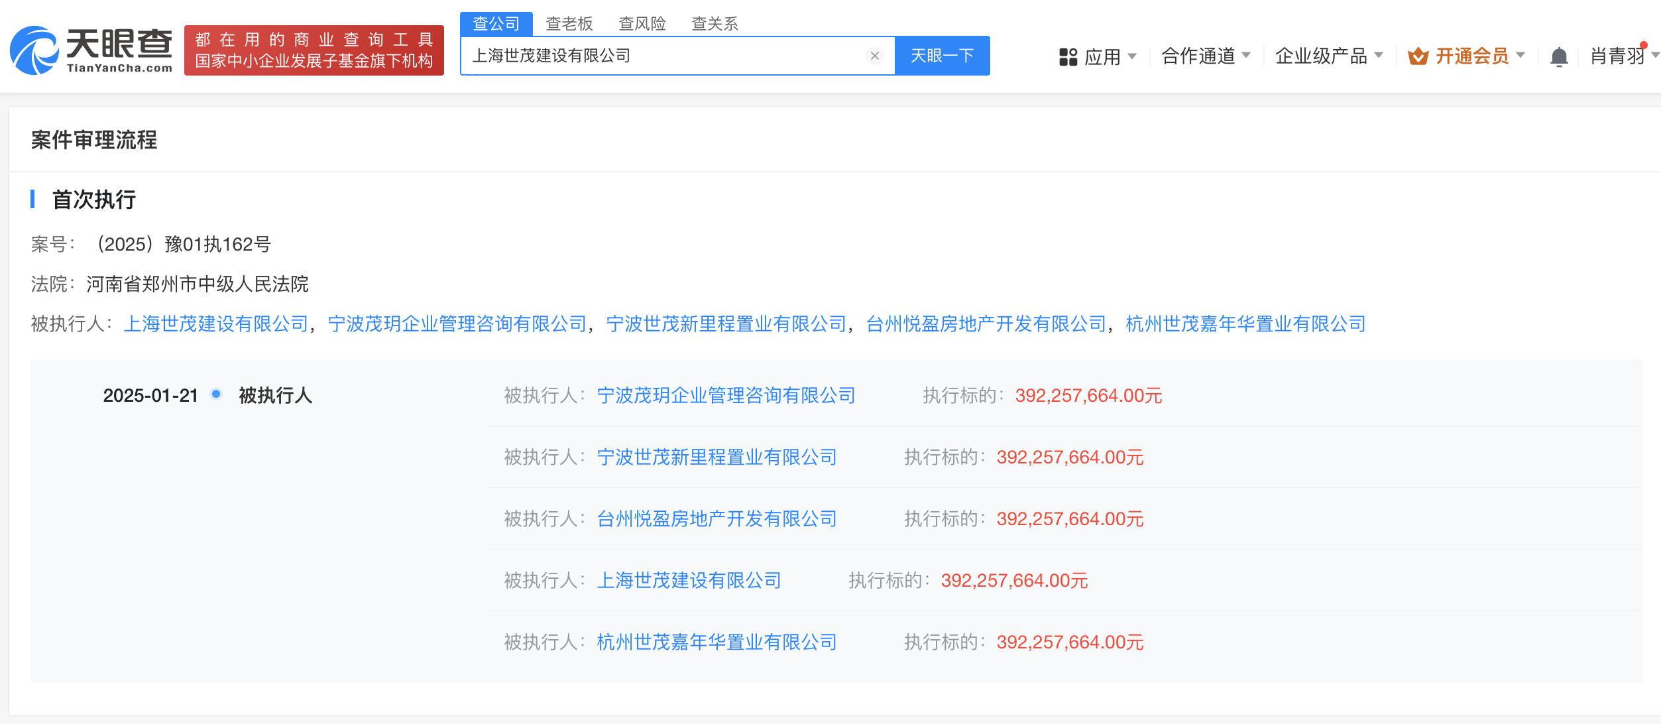Expand the 开通会员 dropdown arrow

(1520, 56)
